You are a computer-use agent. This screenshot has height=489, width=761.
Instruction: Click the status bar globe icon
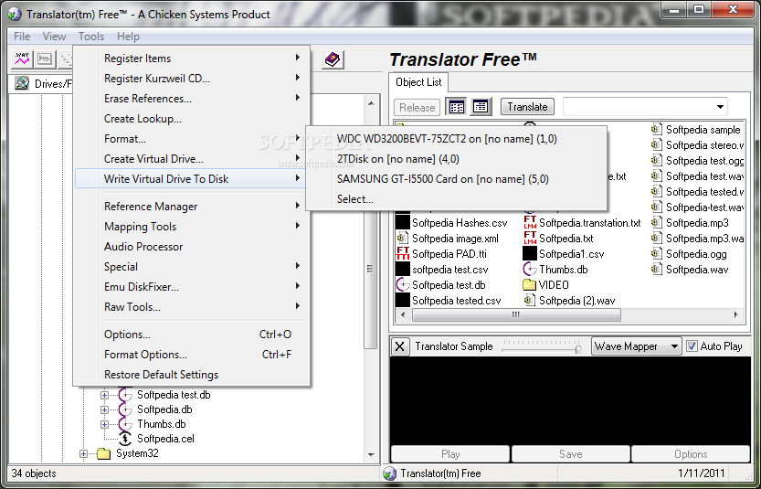pos(389,473)
